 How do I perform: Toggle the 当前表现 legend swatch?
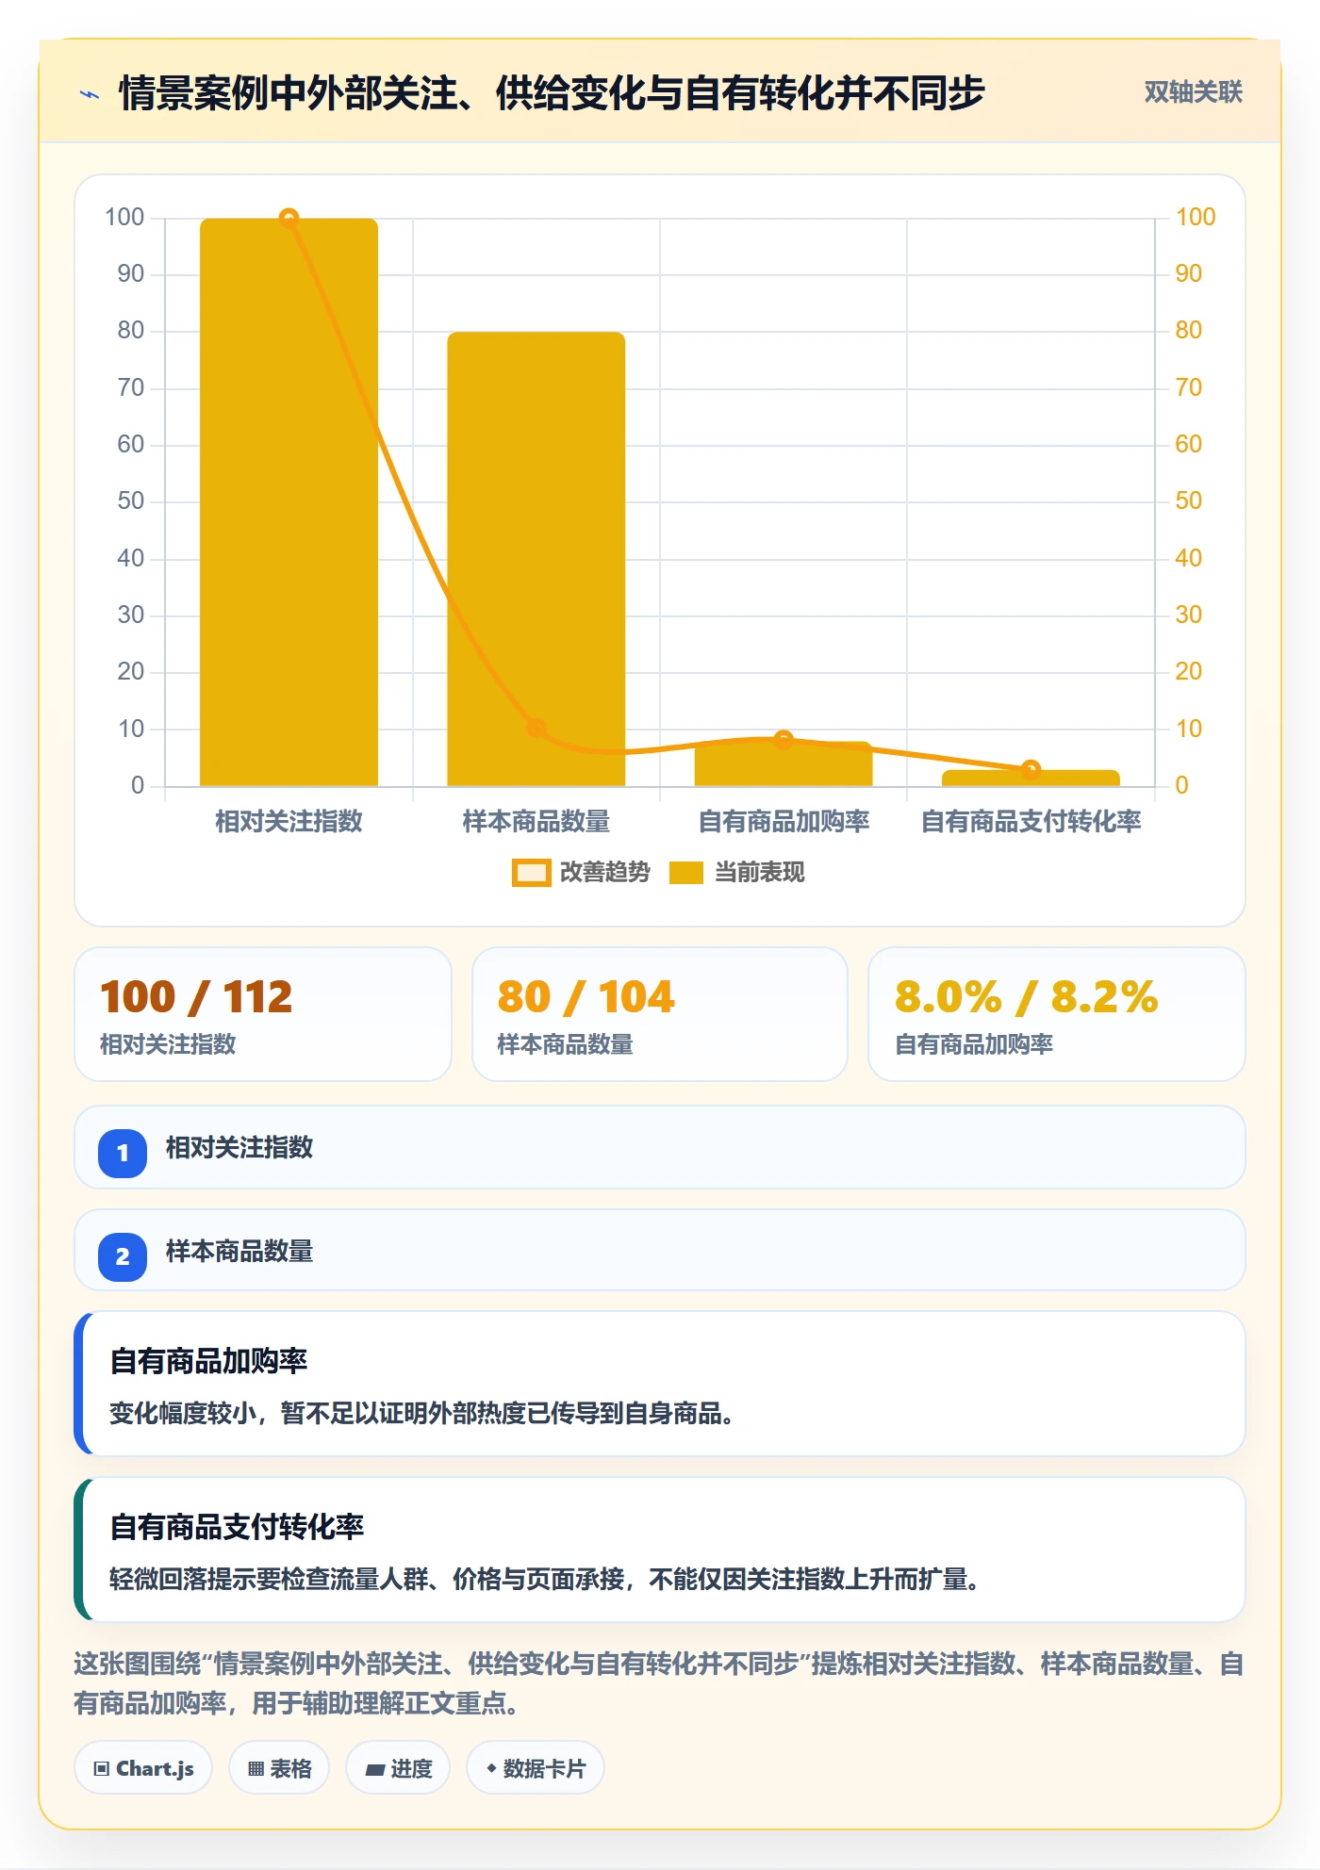[686, 873]
